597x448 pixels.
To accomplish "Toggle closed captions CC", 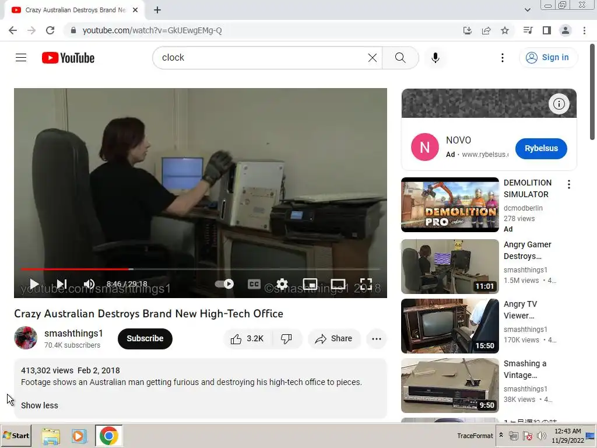I will point(254,284).
